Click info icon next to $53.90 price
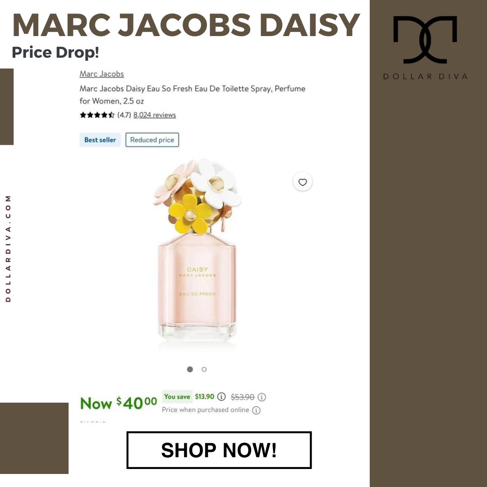The width and height of the screenshot is (487, 487). click(262, 397)
